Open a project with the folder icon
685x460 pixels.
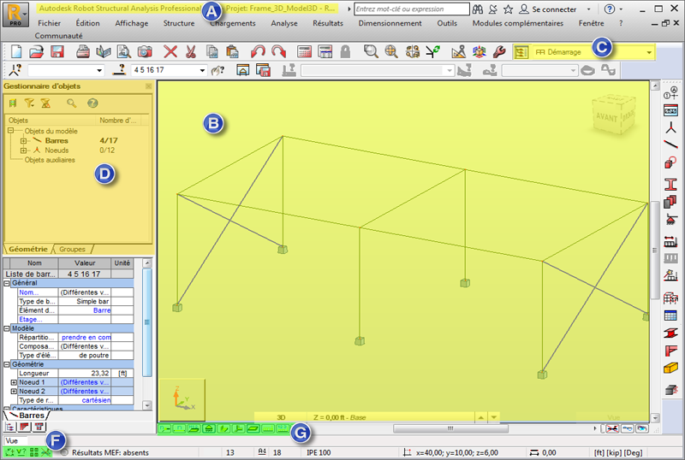tap(37, 52)
